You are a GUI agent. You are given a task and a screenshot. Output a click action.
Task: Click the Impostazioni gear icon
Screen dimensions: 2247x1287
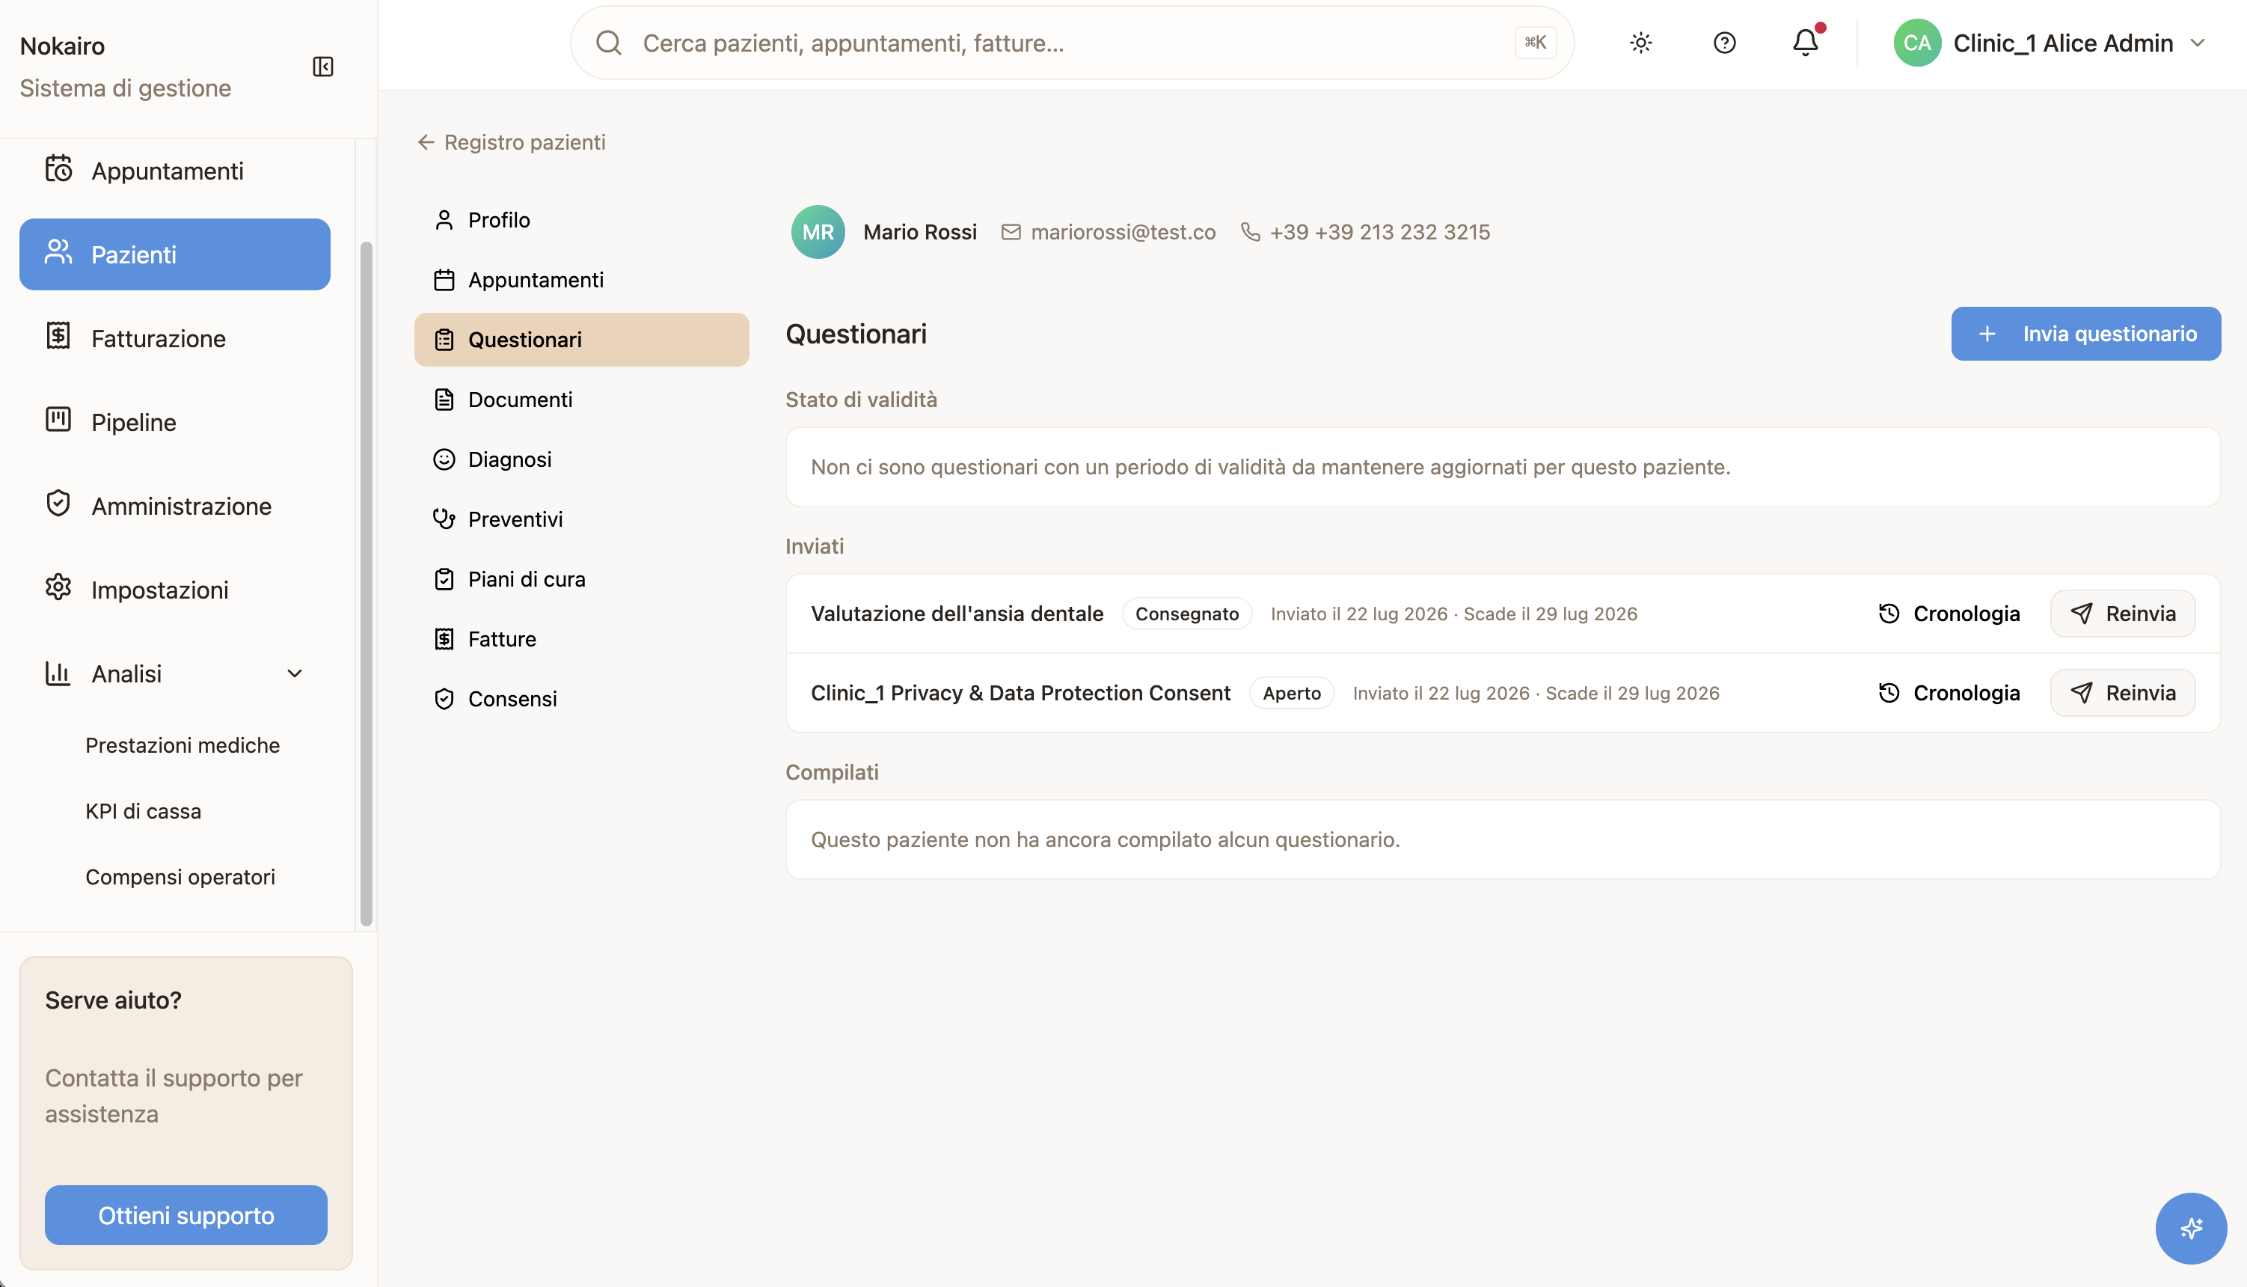[x=58, y=588]
